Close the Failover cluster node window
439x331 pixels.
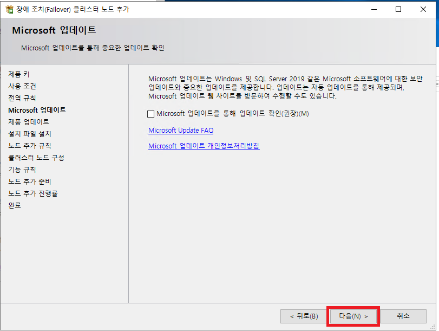pyautogui.click(x=423, y=9)
